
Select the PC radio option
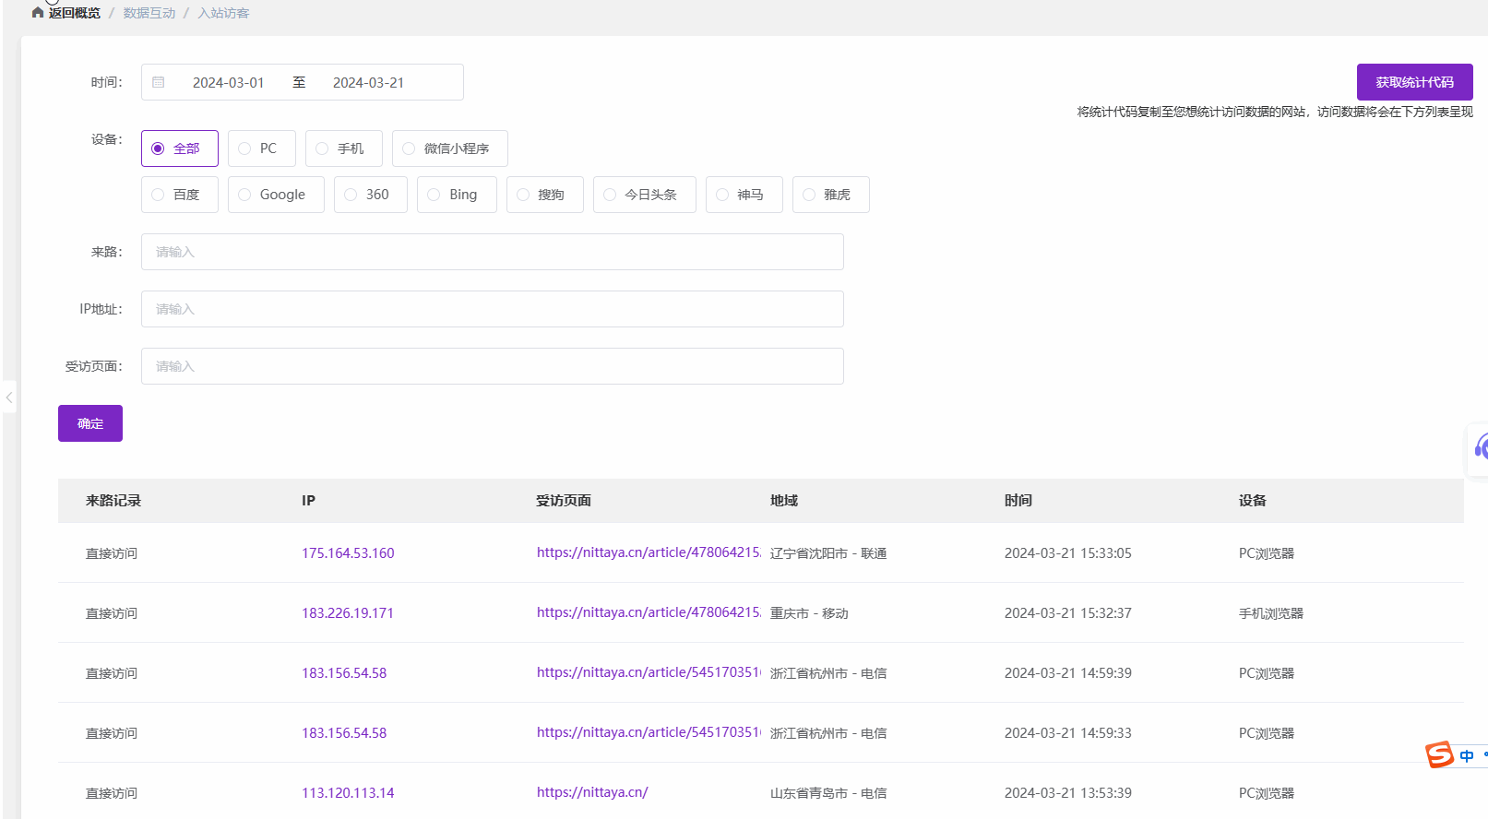pos(261,148)
